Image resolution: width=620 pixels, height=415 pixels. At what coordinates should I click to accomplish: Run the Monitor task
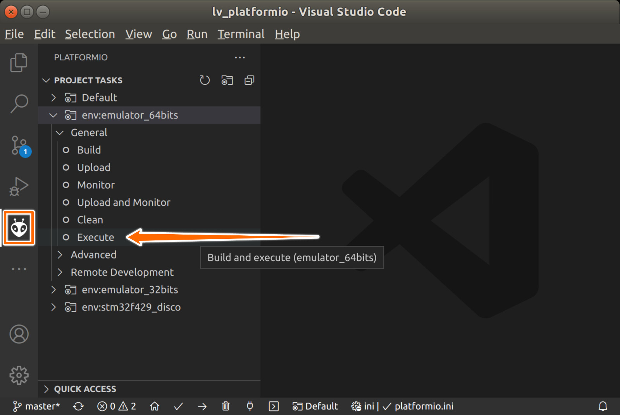coord(149,185)
